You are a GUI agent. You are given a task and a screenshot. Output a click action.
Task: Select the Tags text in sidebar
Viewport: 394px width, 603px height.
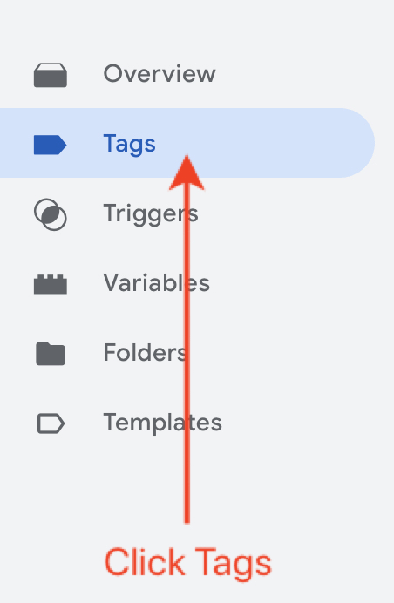tap(129, 145)
